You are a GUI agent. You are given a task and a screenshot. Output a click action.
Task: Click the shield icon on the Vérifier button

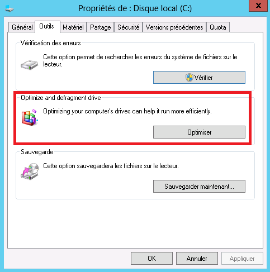190,78
